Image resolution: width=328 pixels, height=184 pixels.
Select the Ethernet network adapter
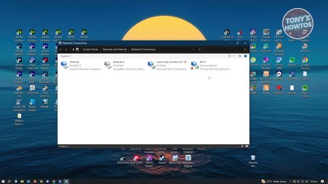[x=81, y=65]
